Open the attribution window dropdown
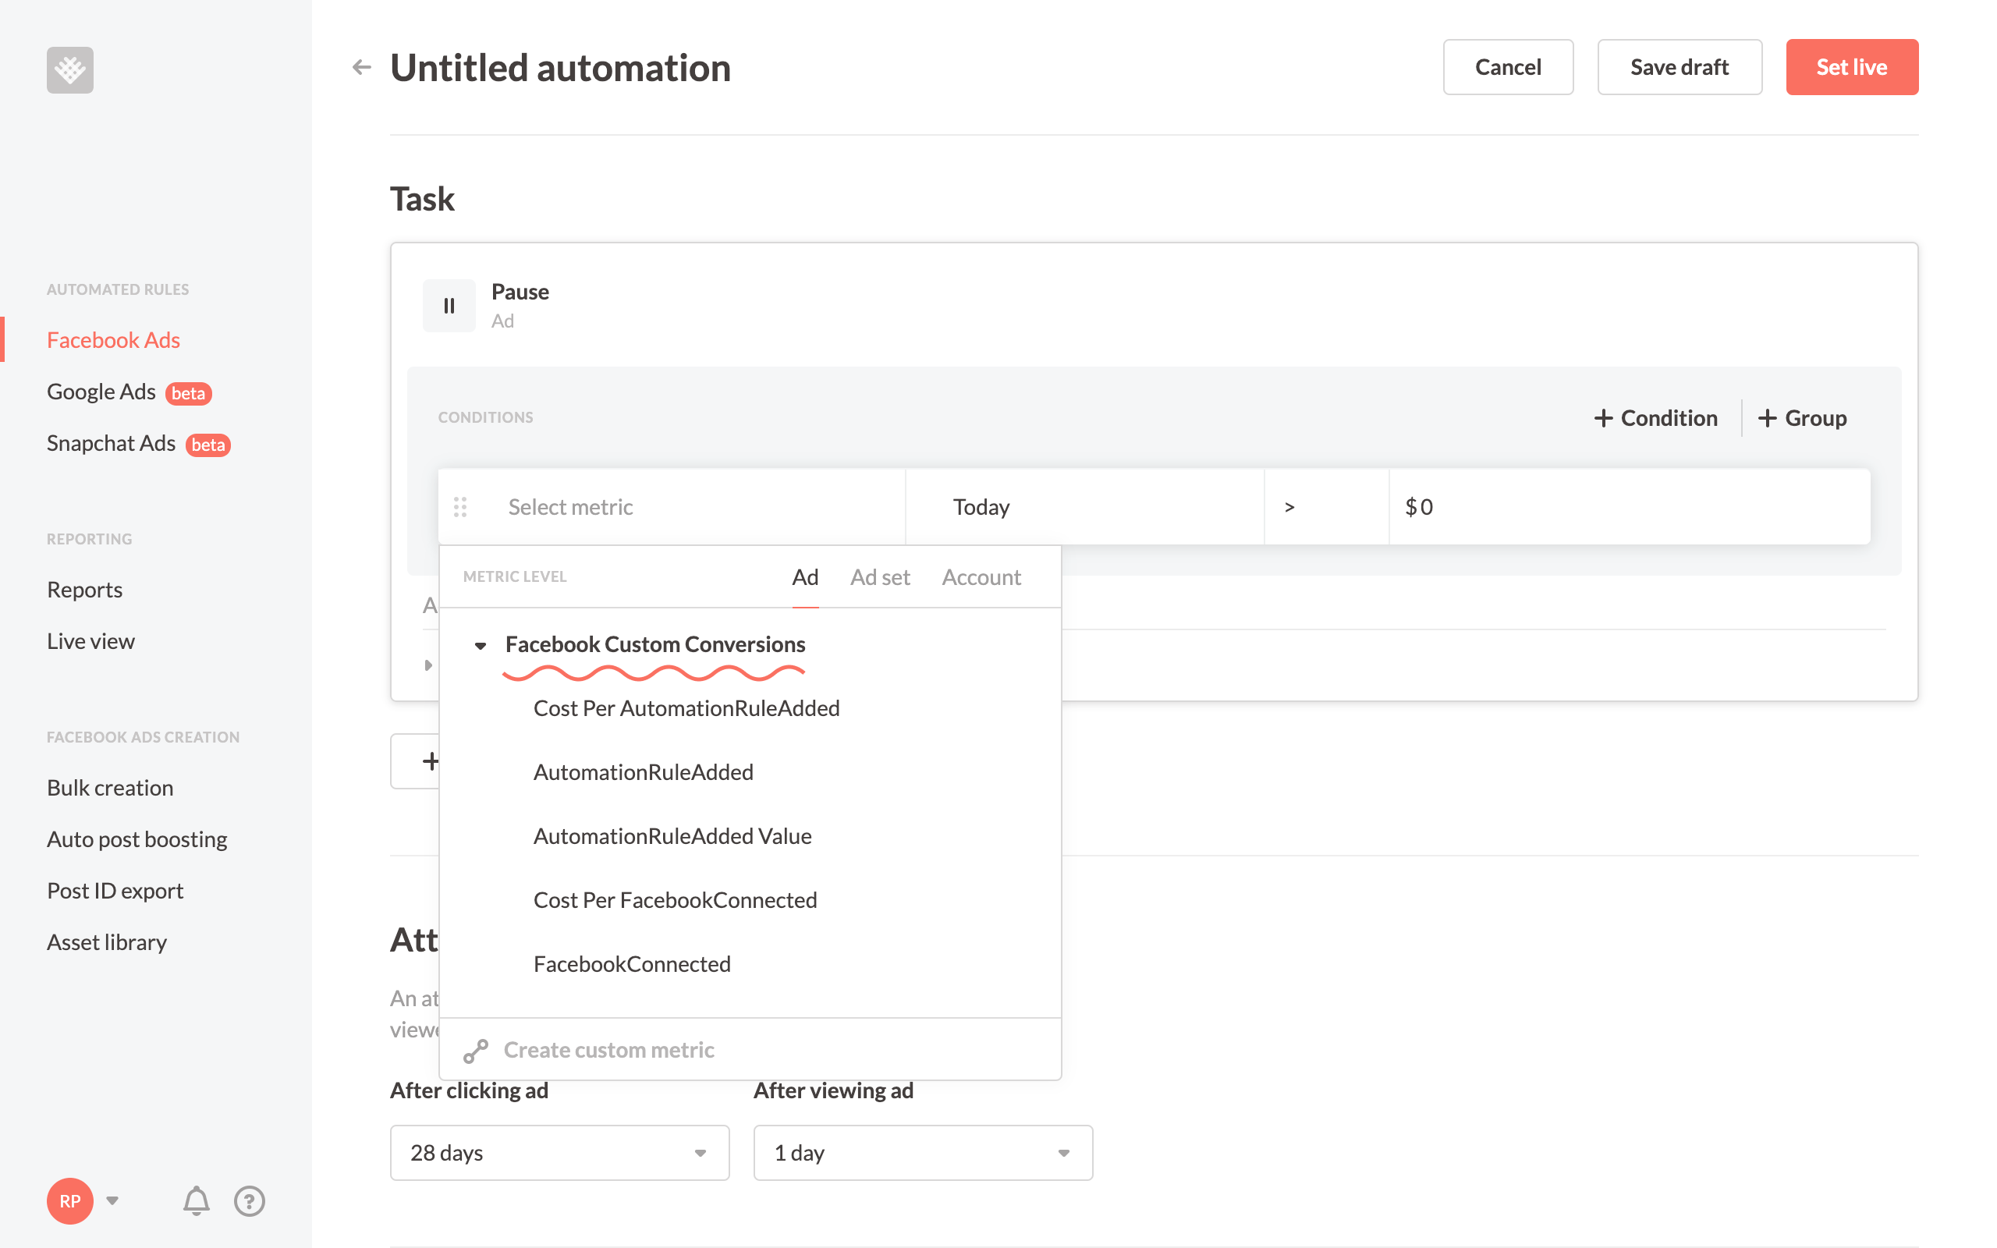This screenshot has height=1248, width=1997. pyautogui.click(x=558, y=1153)
